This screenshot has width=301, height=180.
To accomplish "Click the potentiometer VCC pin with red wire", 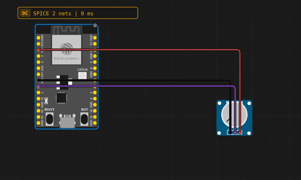I will [x=240, y=133].
